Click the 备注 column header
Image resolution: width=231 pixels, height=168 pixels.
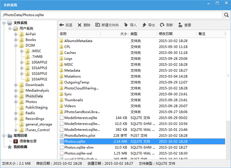tap(211, 34)
